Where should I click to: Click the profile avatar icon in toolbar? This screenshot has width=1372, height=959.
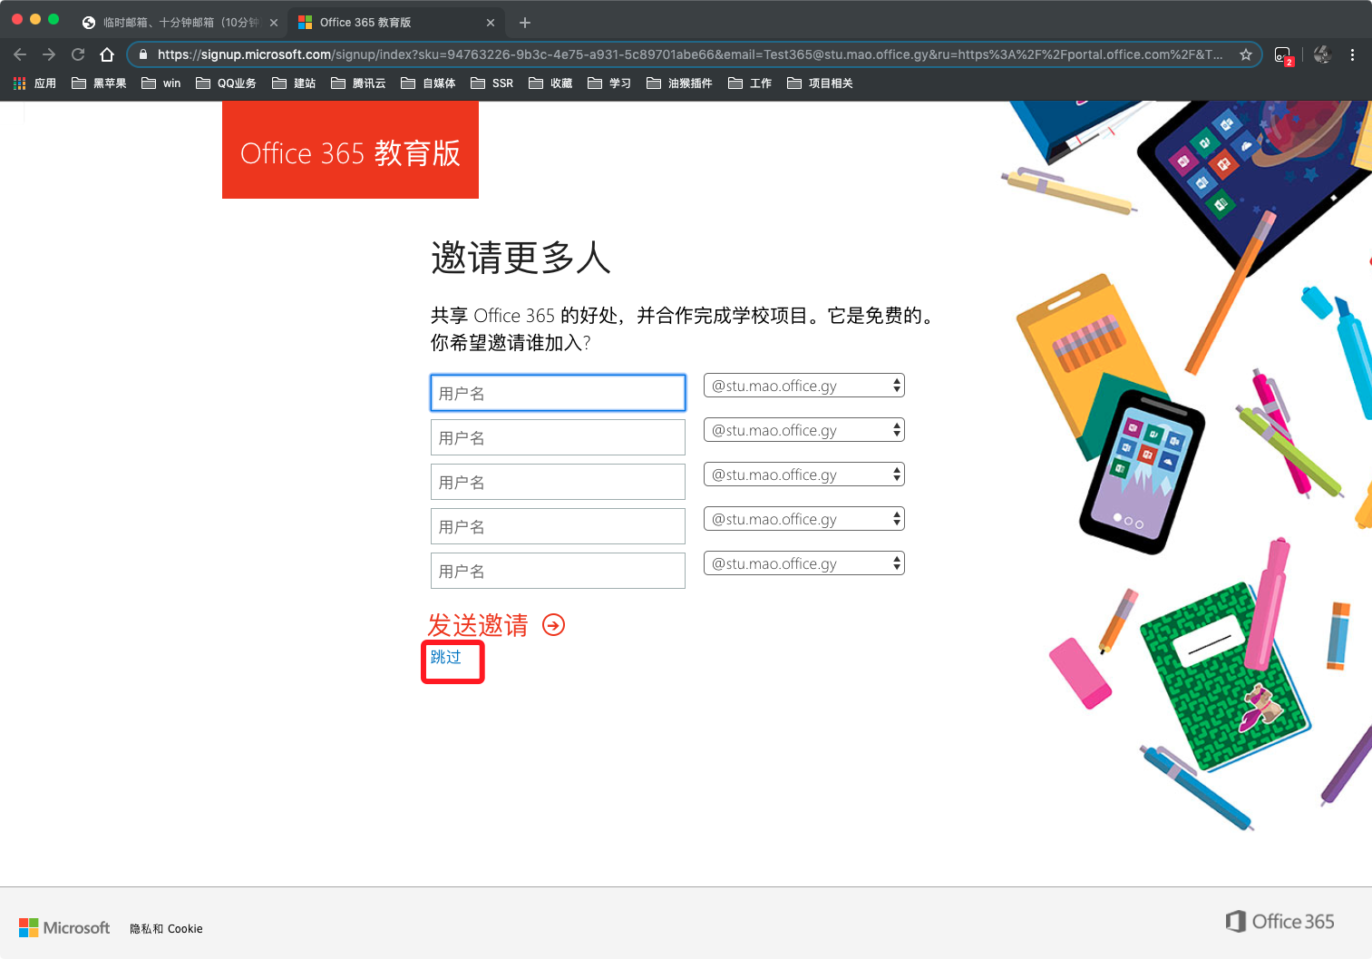pos(1322,54)
